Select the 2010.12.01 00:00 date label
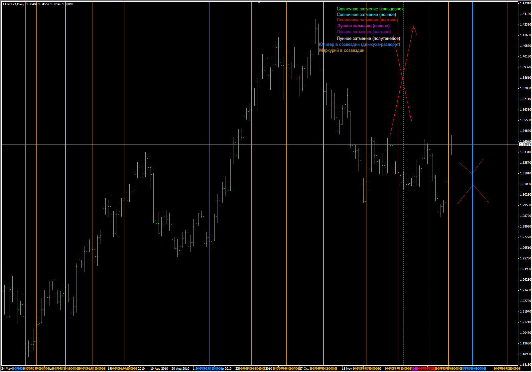Screen dimensions: 532x372 click(366, 369)
